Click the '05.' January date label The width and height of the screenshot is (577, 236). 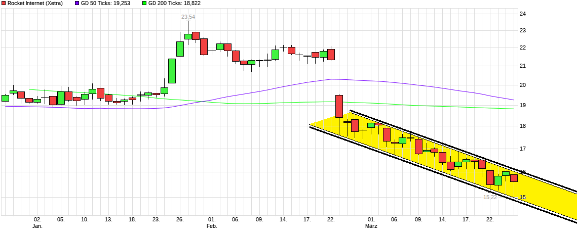tap(61, 219)
